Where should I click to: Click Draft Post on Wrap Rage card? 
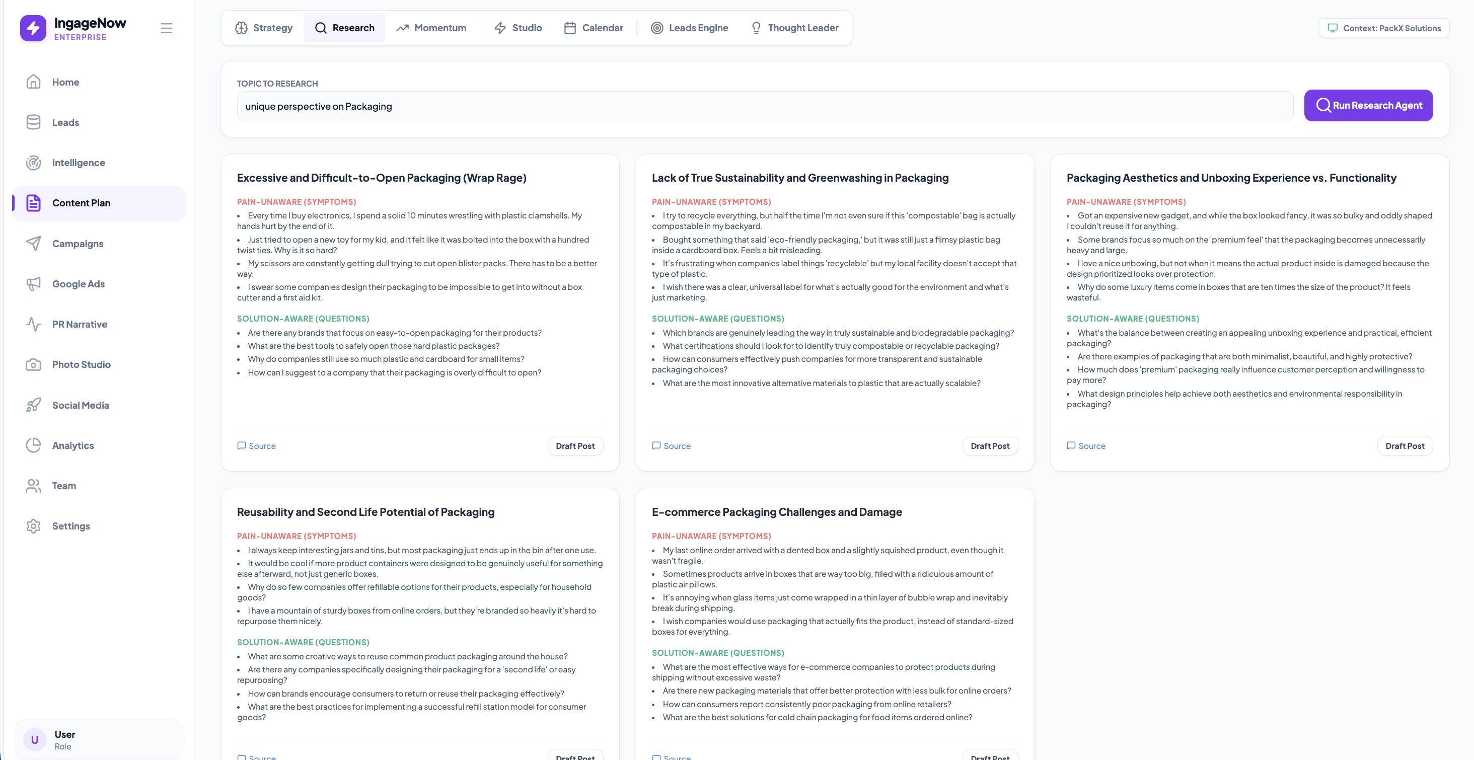point(575,446)
